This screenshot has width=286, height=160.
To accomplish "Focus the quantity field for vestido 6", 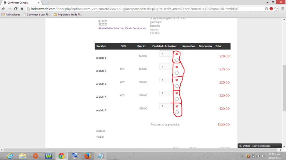I will (166, 54).
